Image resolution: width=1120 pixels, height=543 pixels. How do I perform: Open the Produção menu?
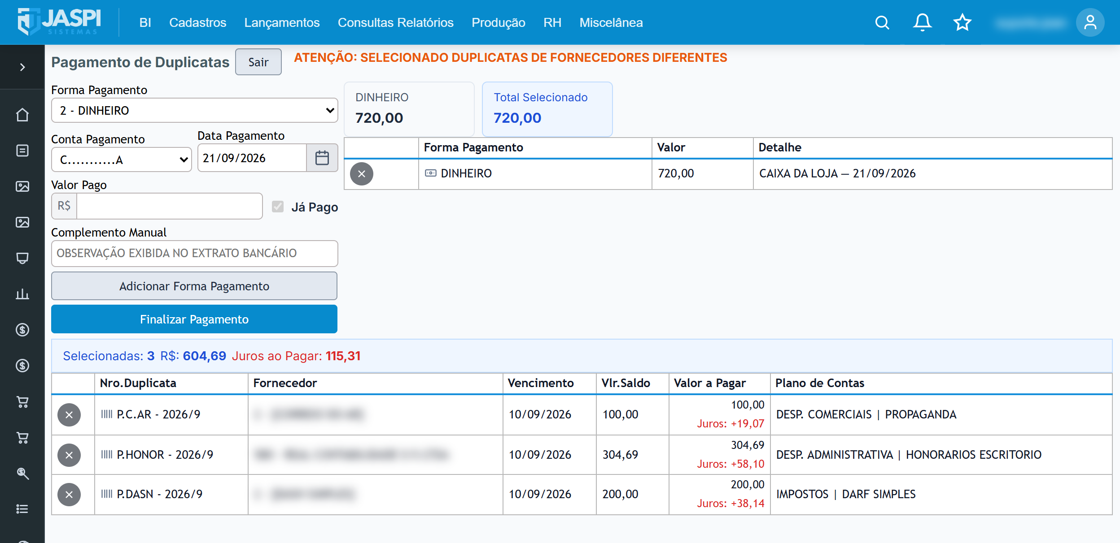pyautogui.click(x=498, y=22)
